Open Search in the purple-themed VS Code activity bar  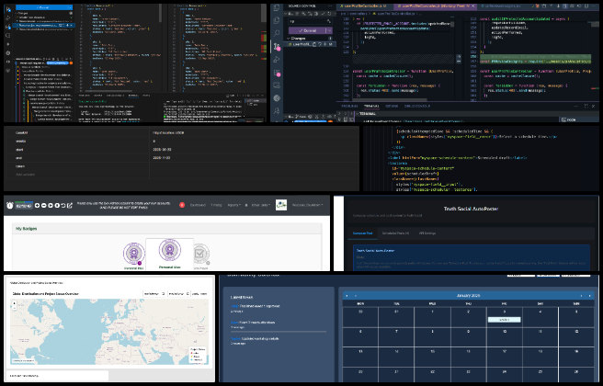click(277, 33)
